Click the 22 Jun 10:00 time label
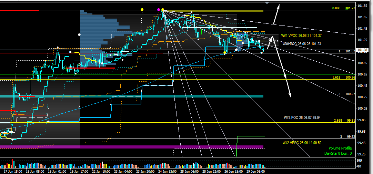Viewport: 373px width, 174px height. point(101,171)
